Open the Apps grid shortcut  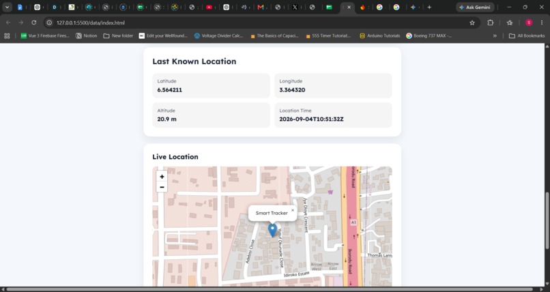coord(7,35)
